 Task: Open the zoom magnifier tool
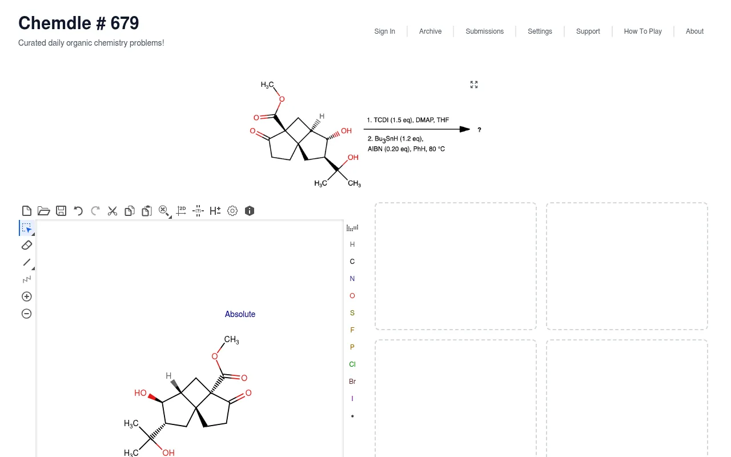[164, 211]
